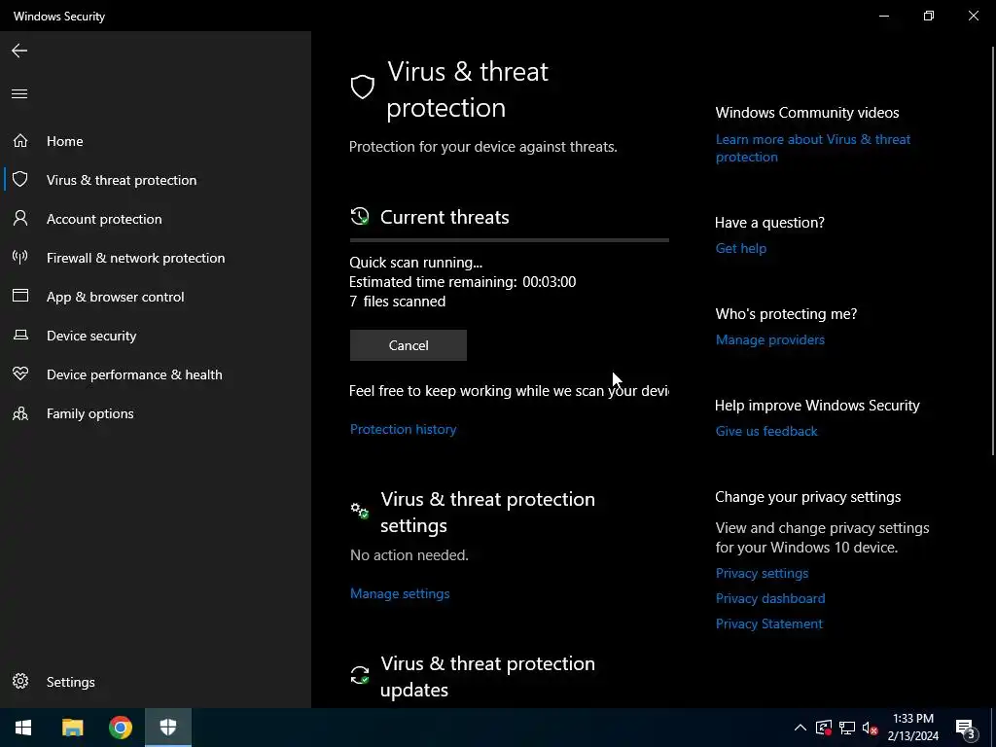
Task: Open Learn more about Virus & threat protection
Action: click(x=812, y=148)
